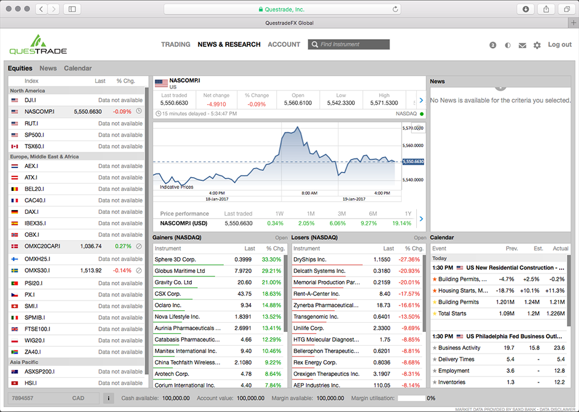579x412 pixels.
Task: Select the Sphere 3D Corp. gainer row
Action: tap(218, 259)
